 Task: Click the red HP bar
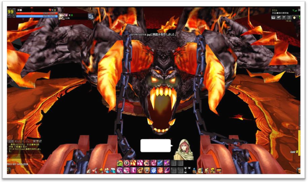(x=37, y=13)
